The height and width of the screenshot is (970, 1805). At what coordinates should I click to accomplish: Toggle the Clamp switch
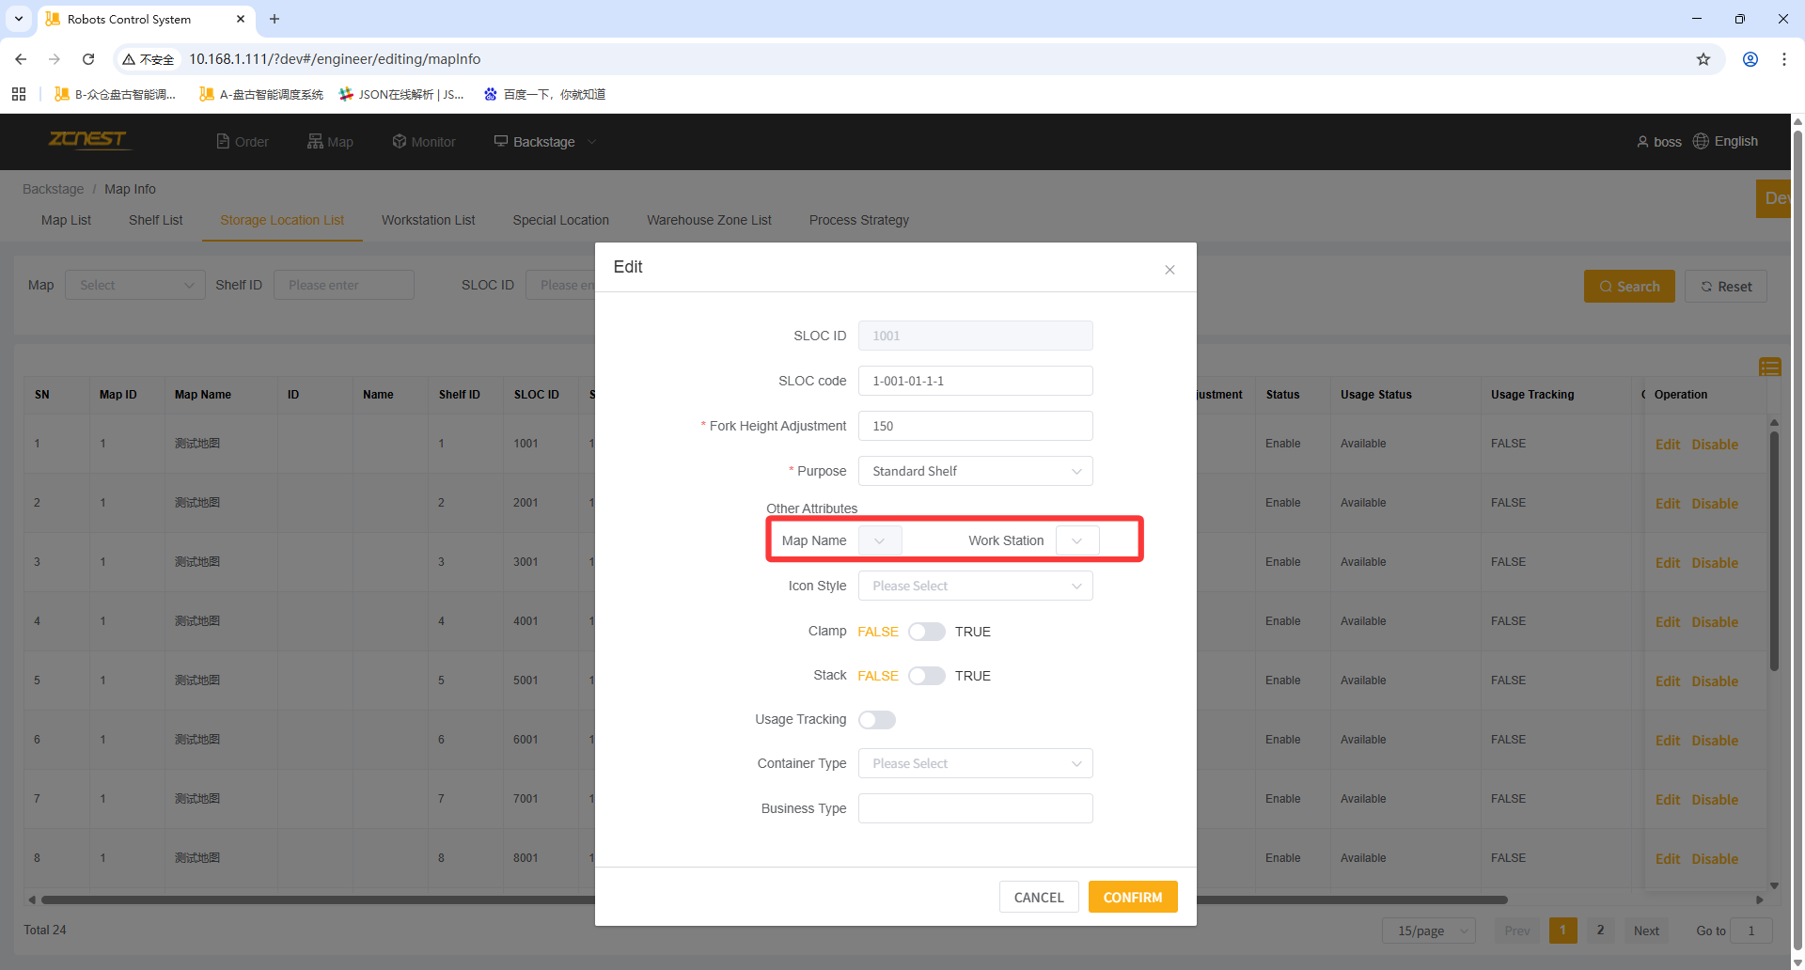926,632
